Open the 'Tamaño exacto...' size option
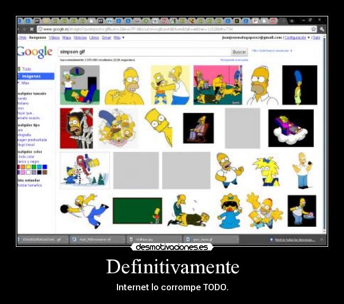Viewport: 344px width, 304px height. point(29,118)
